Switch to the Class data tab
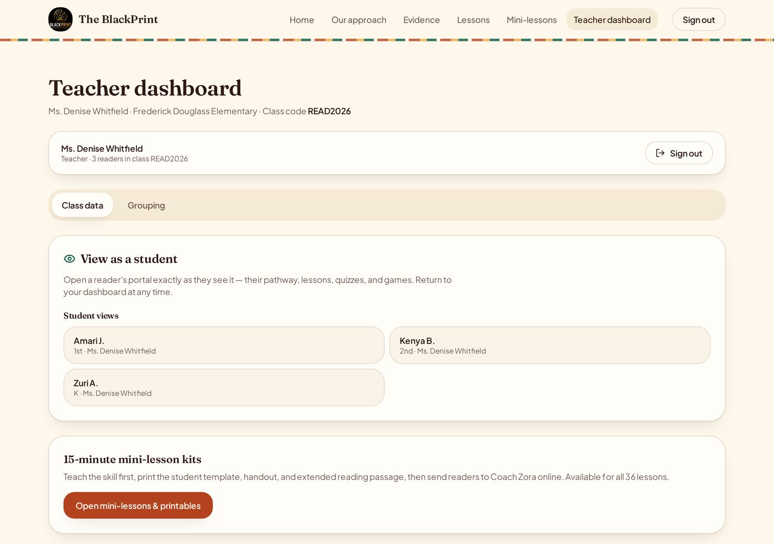774x544 pixels. [82, 206]
